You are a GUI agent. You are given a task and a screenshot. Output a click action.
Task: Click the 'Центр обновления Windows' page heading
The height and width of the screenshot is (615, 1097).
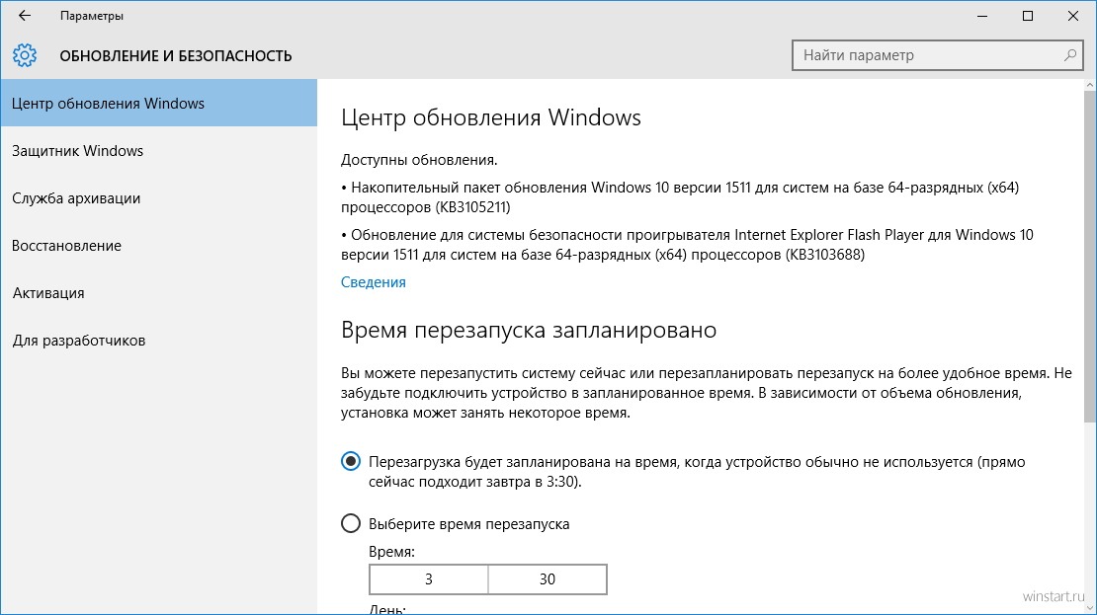(491, 117)
